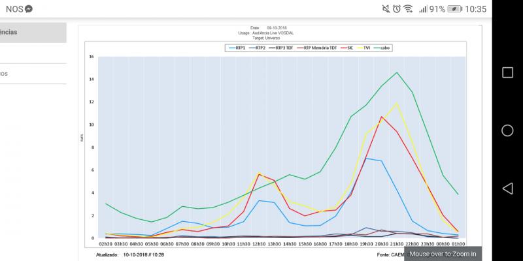Open the highlighted sidebar item ending in 'ências'
Viewport: 523px width, 261px height.
tap(33, 32)
